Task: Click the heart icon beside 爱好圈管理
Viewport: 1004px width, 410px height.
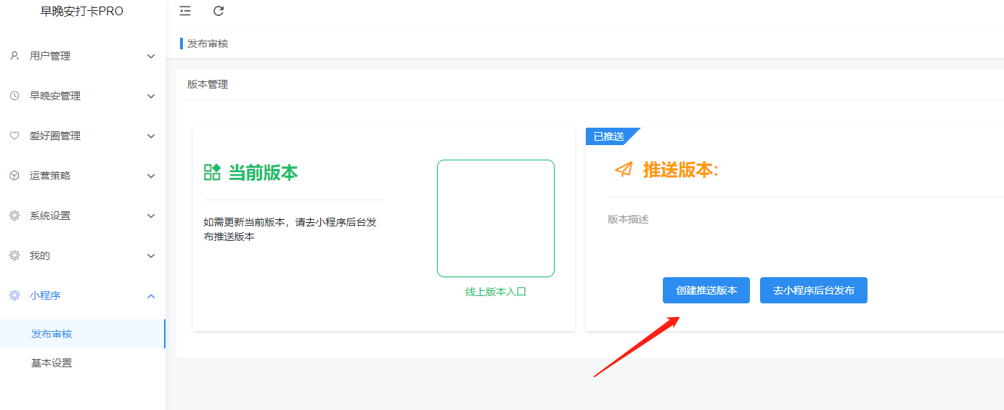Action: pos(15,136)
